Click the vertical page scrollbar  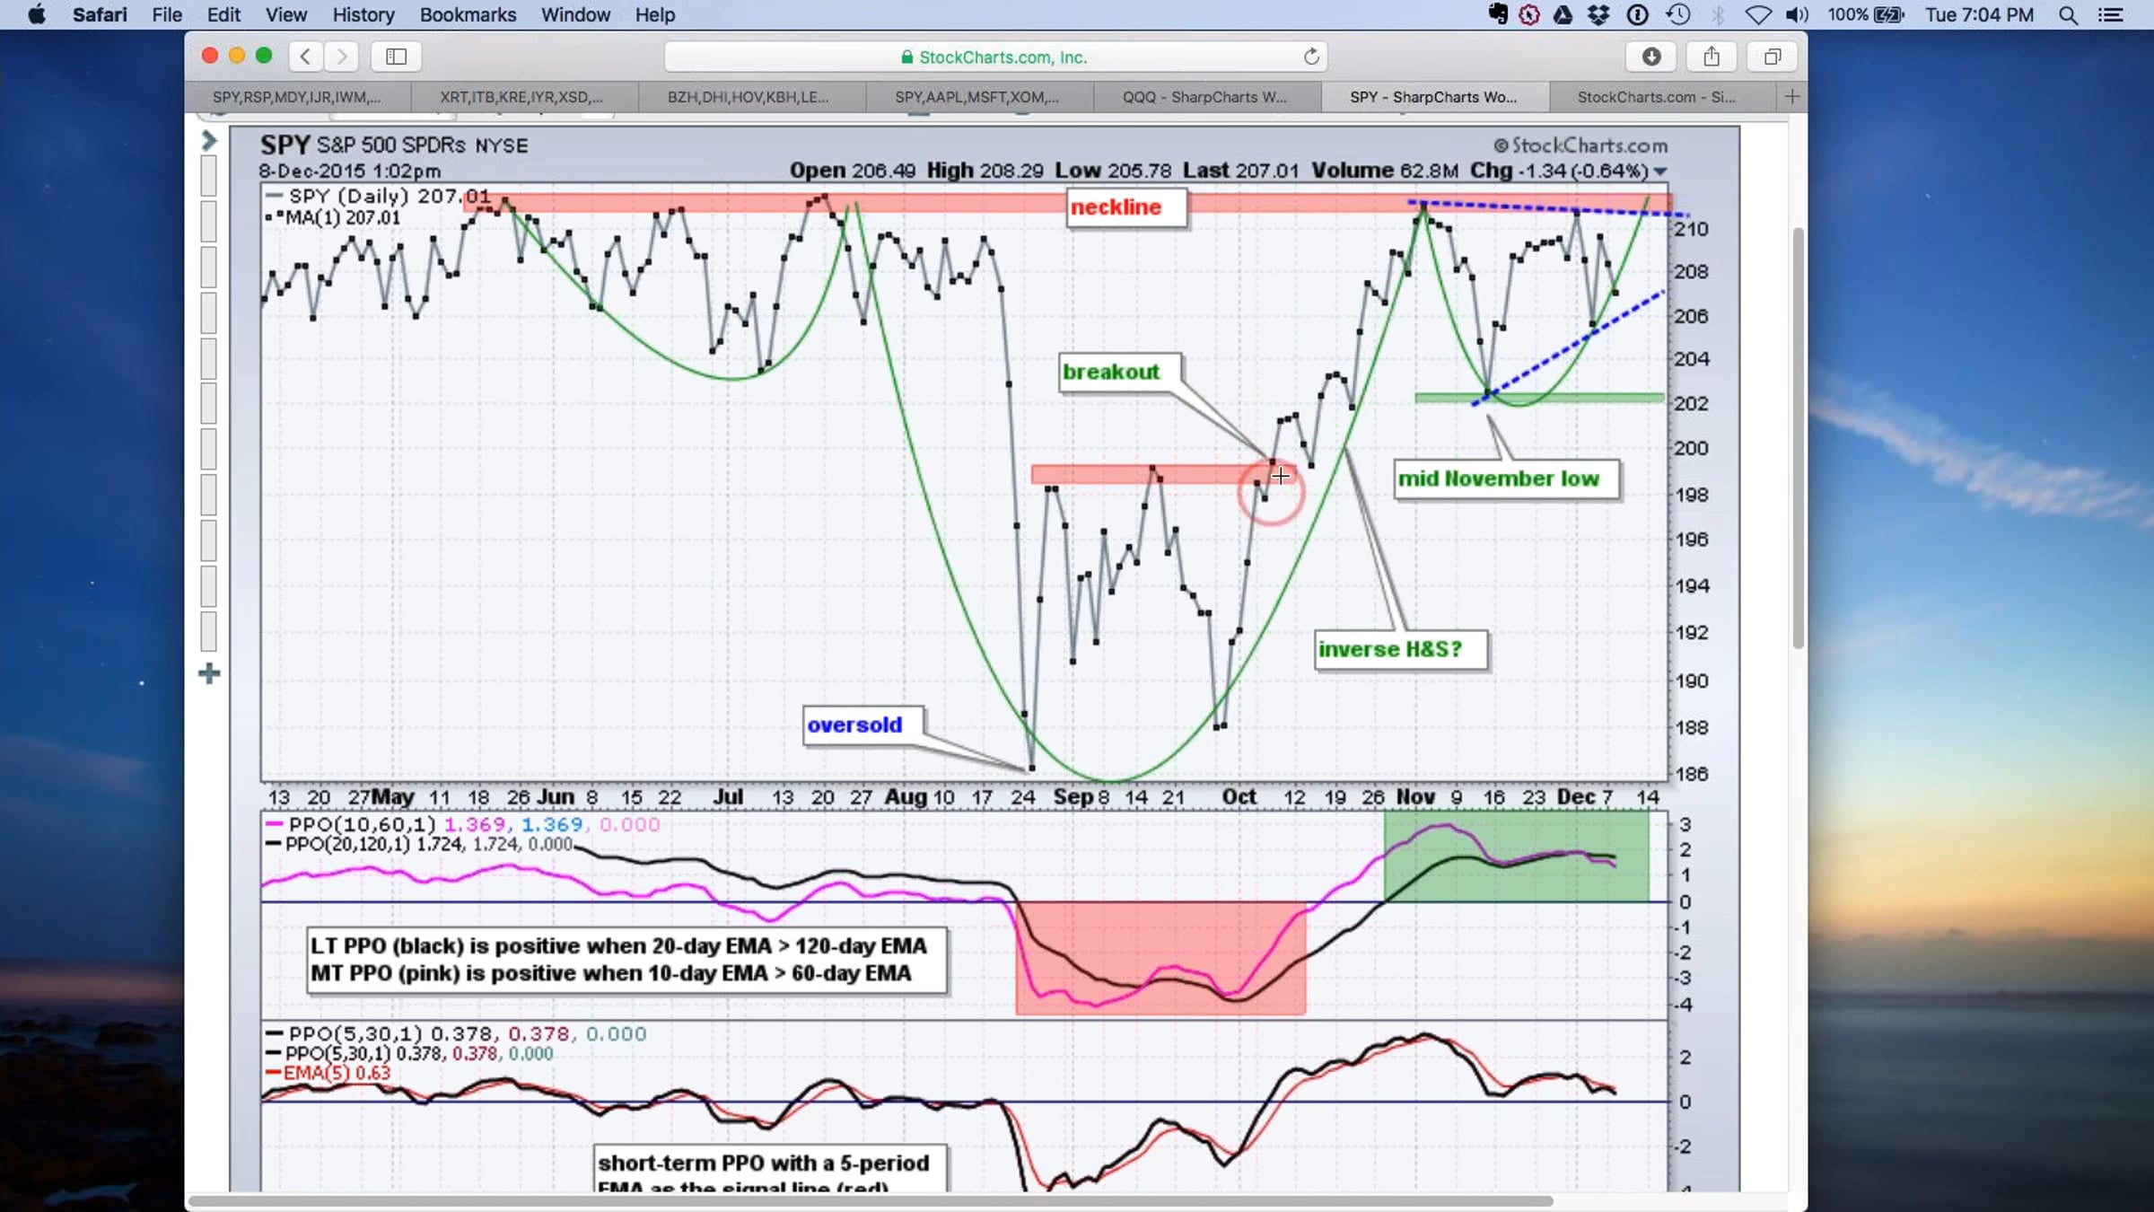(1798, 438)
